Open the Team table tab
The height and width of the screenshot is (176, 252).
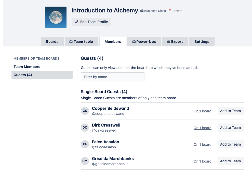[x=81, y=42]
